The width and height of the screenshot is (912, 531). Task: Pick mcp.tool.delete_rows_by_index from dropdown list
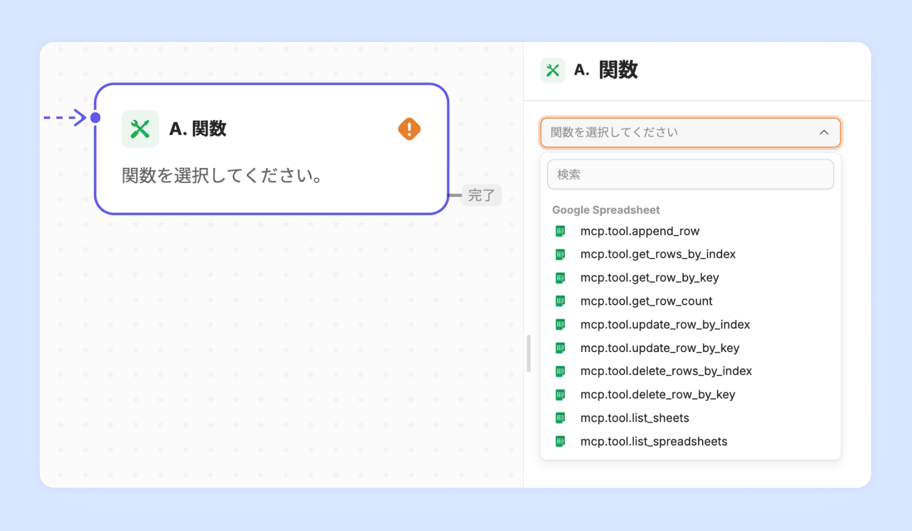(666, 371)
